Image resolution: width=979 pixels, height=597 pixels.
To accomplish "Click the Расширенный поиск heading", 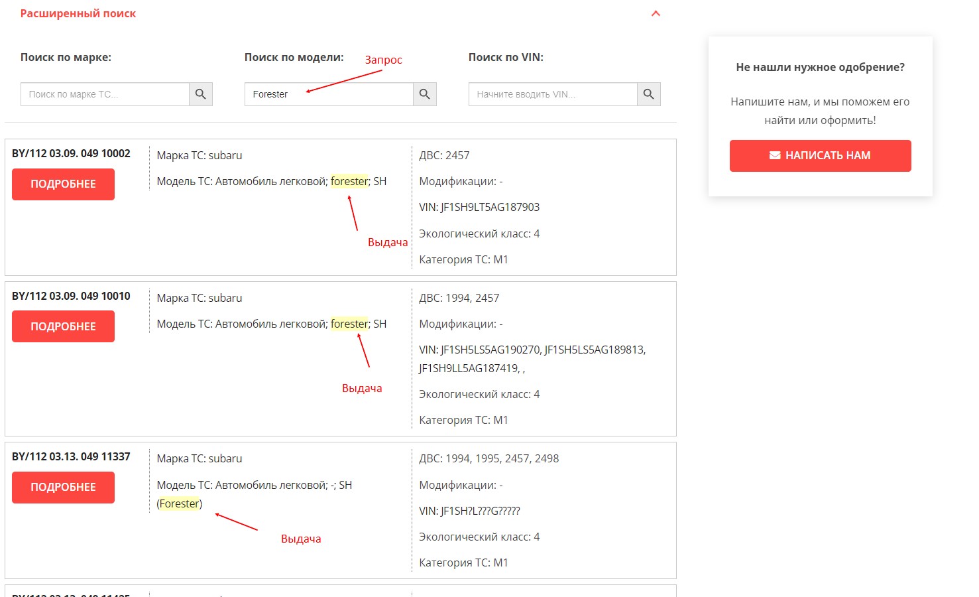I will [78, 14].
